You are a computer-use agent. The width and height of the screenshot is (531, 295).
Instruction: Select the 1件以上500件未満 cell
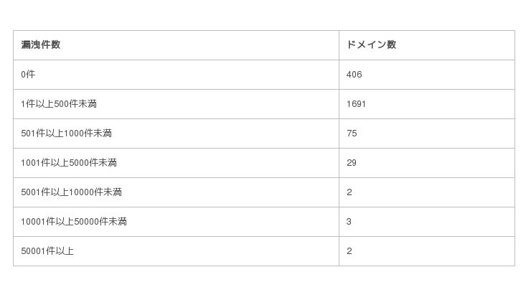59,104
